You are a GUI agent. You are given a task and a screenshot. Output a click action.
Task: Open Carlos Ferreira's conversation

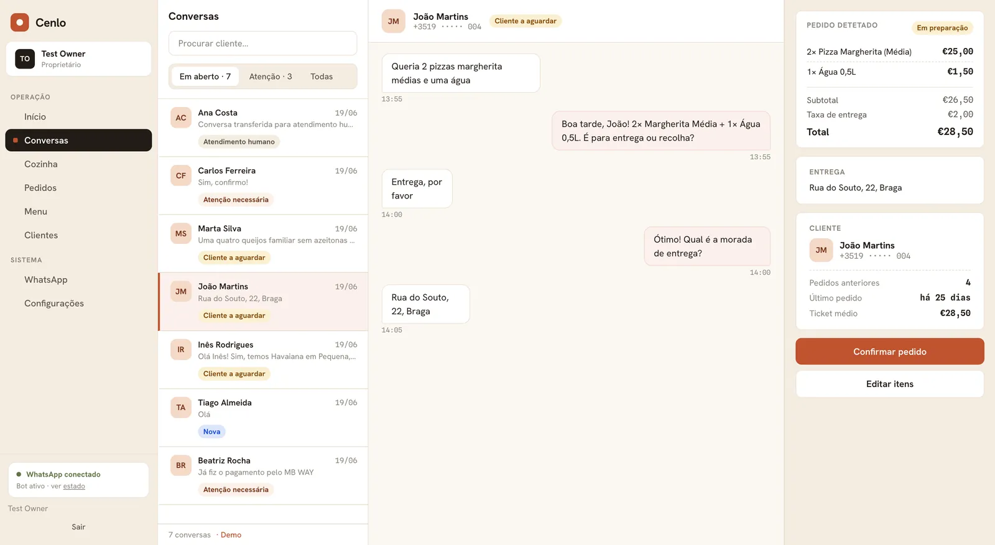263,185
